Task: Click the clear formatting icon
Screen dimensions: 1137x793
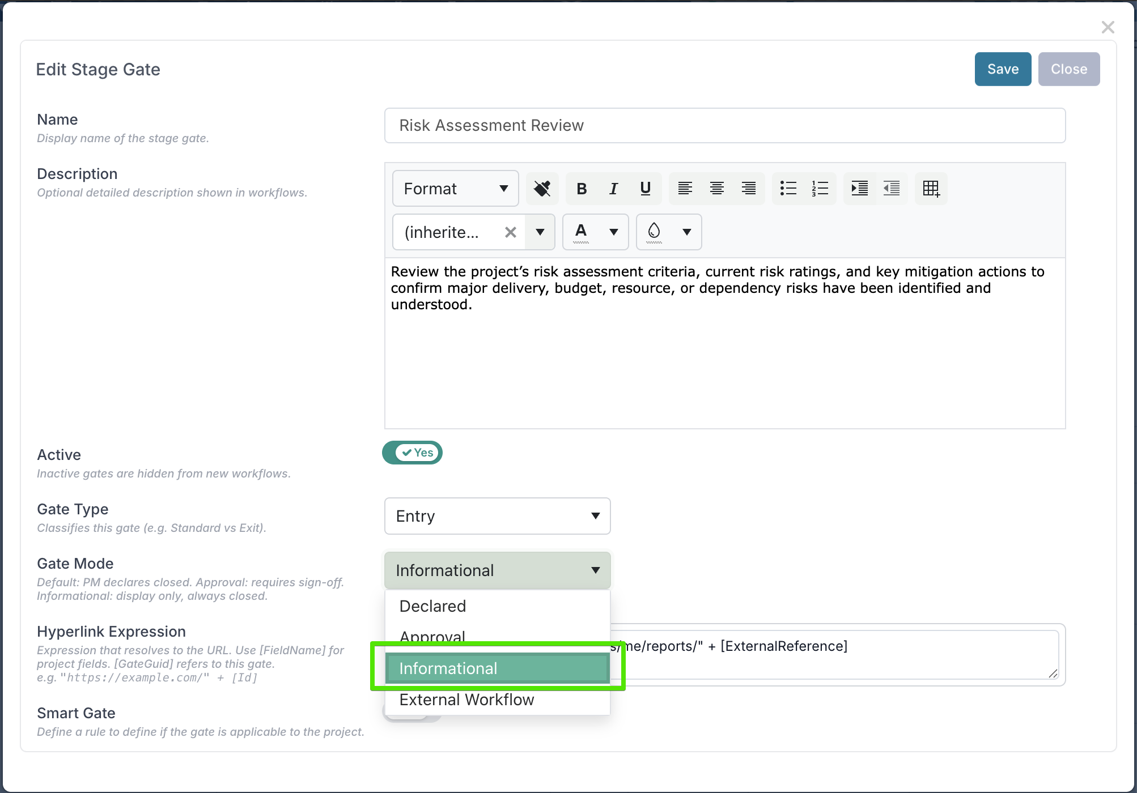Action: point(542,189)
